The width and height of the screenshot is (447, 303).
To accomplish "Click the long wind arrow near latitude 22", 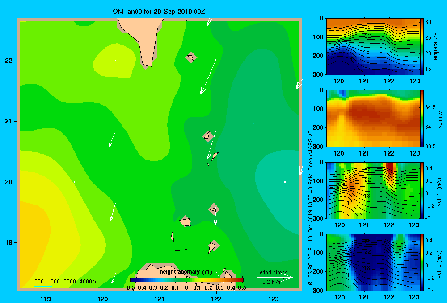I will click(x=208, y=77).
